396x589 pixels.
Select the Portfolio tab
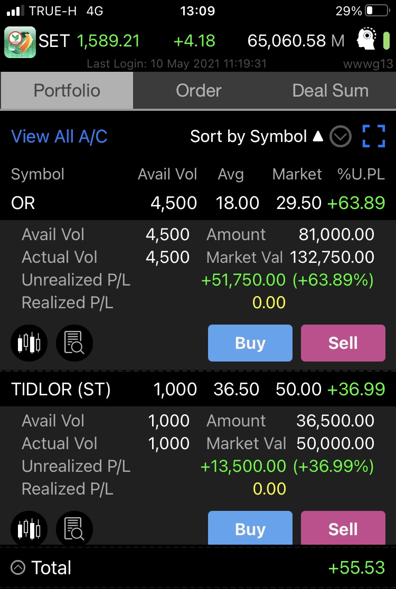pos(67,91)
